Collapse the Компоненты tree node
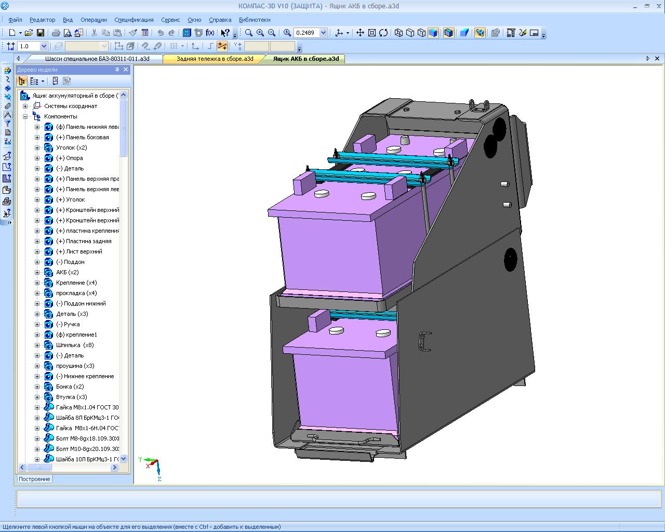665x532 pixels. [25, 116]
